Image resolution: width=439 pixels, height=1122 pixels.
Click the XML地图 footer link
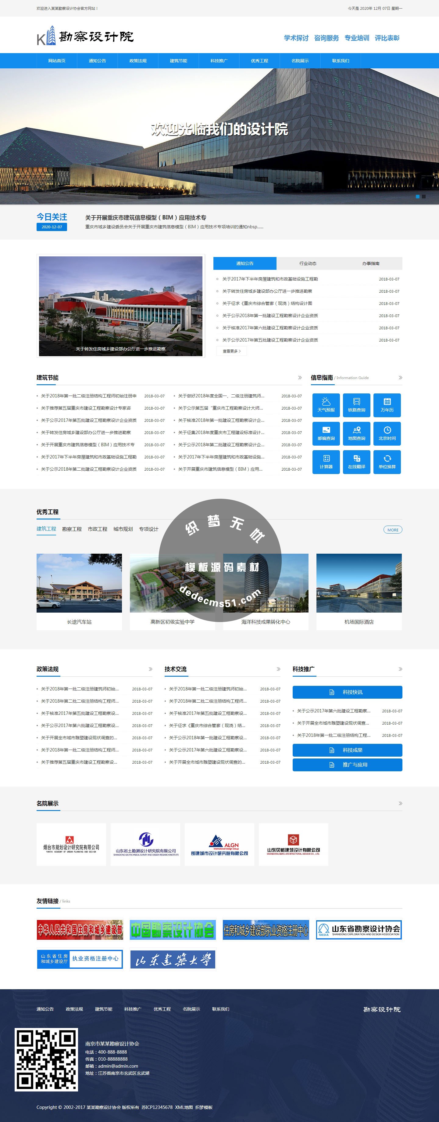click(184, 1107)
